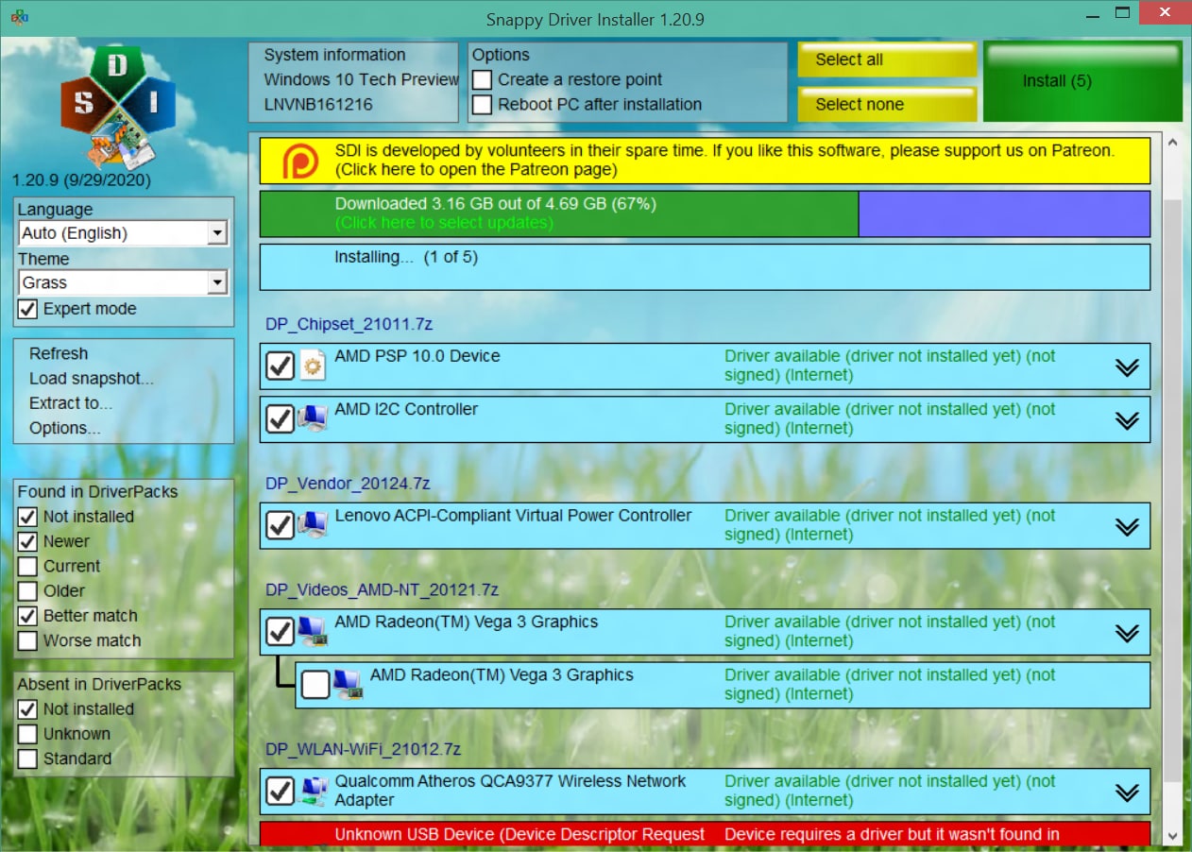This screenshot has height=852, width=1192.
Task: Toggle the Newer filter checkbox
Action: pyautogui.click(x=28, y=541)
